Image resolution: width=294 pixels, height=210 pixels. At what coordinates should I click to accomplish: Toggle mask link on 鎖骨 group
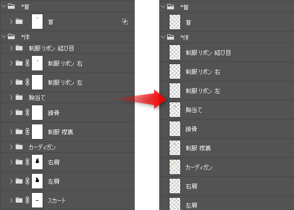click(27, 113)
